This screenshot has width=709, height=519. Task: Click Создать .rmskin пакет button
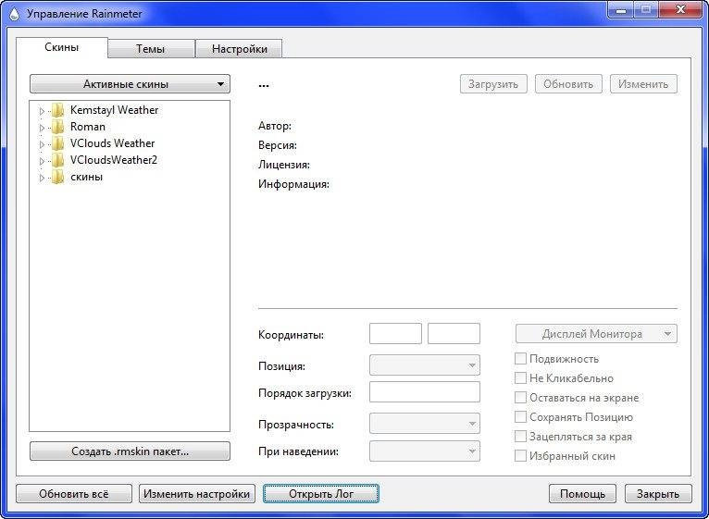130,451
